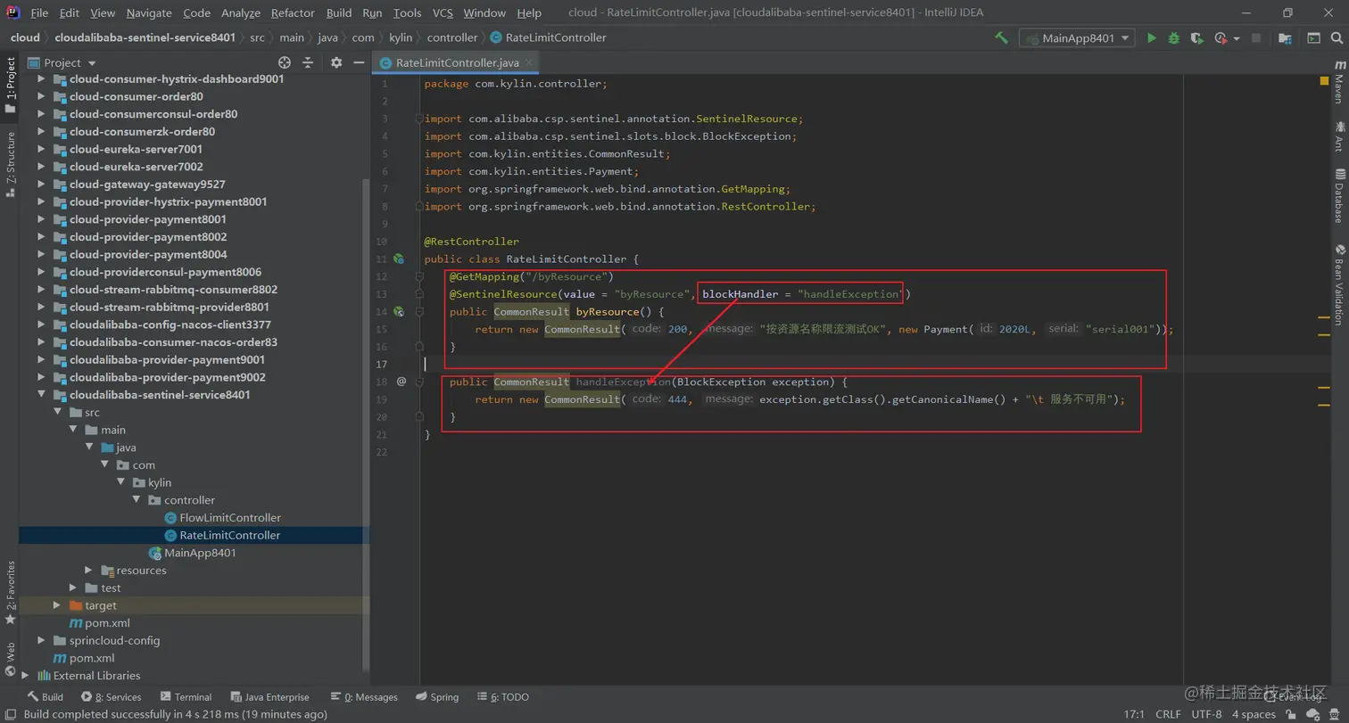Open the 8: Services tool window
This screenshot has height=723, width=1349.
pyautogui.click(x=111, y=697)
